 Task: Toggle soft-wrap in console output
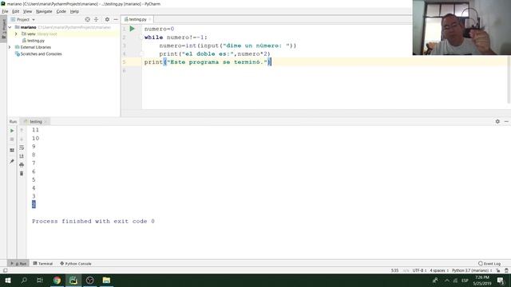tap(22, 147)
